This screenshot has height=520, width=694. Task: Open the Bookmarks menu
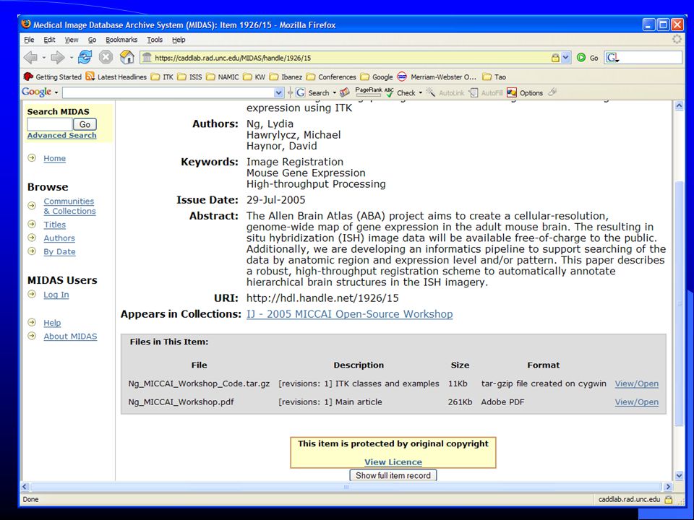click(121, 40)
